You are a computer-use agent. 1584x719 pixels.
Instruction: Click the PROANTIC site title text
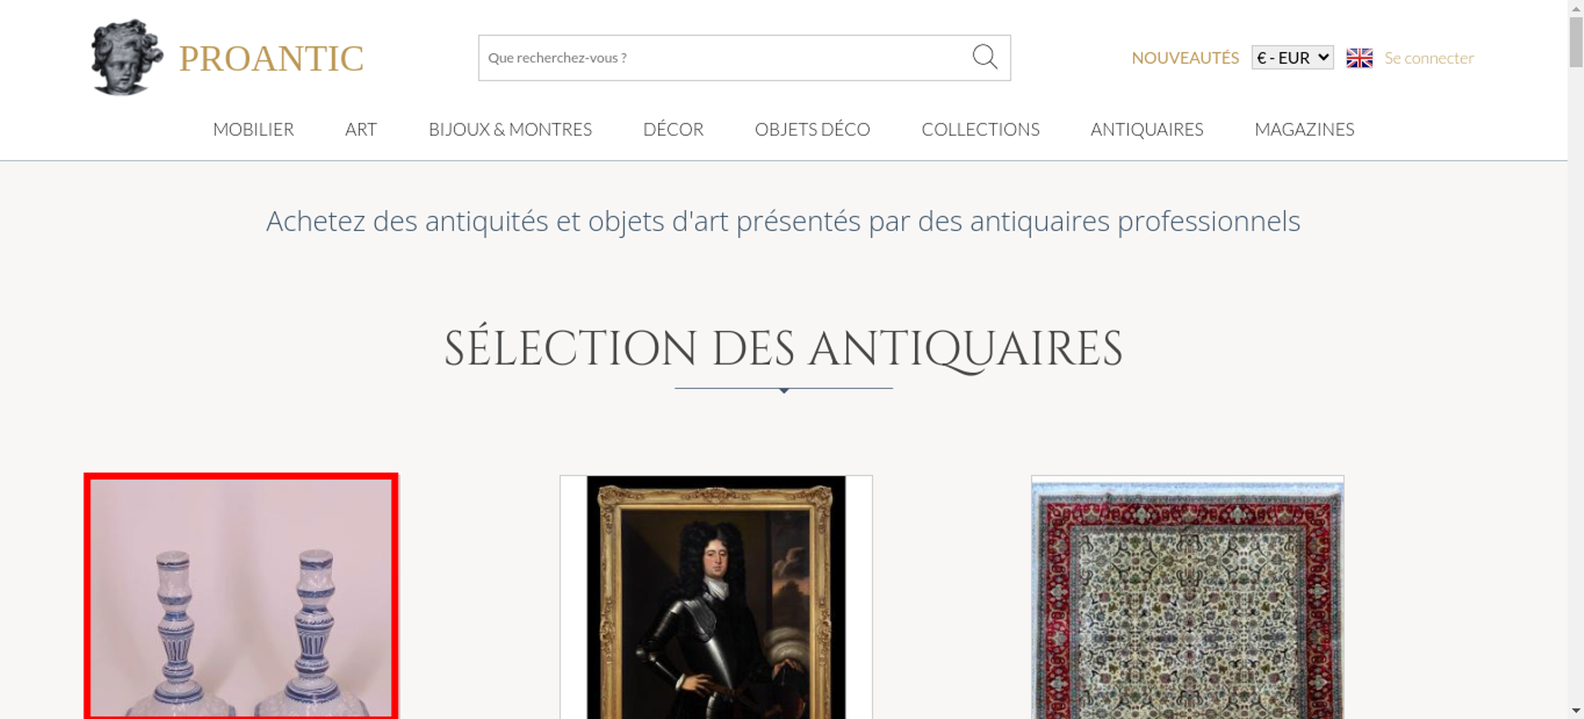[x=271, y=59]
